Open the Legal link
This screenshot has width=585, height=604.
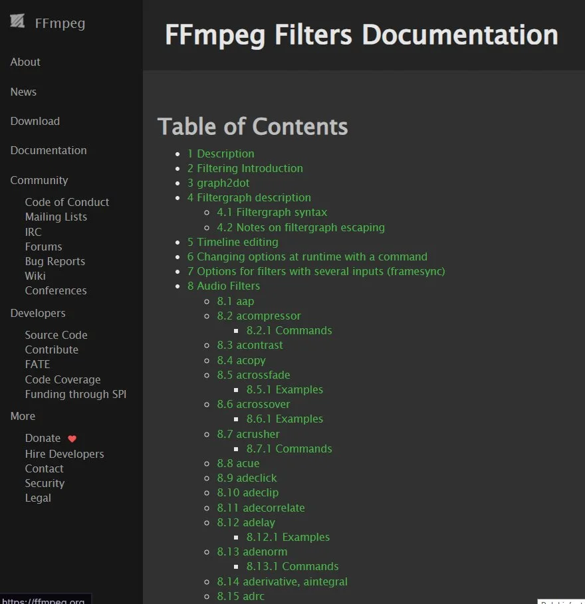[x=38, y=498]
